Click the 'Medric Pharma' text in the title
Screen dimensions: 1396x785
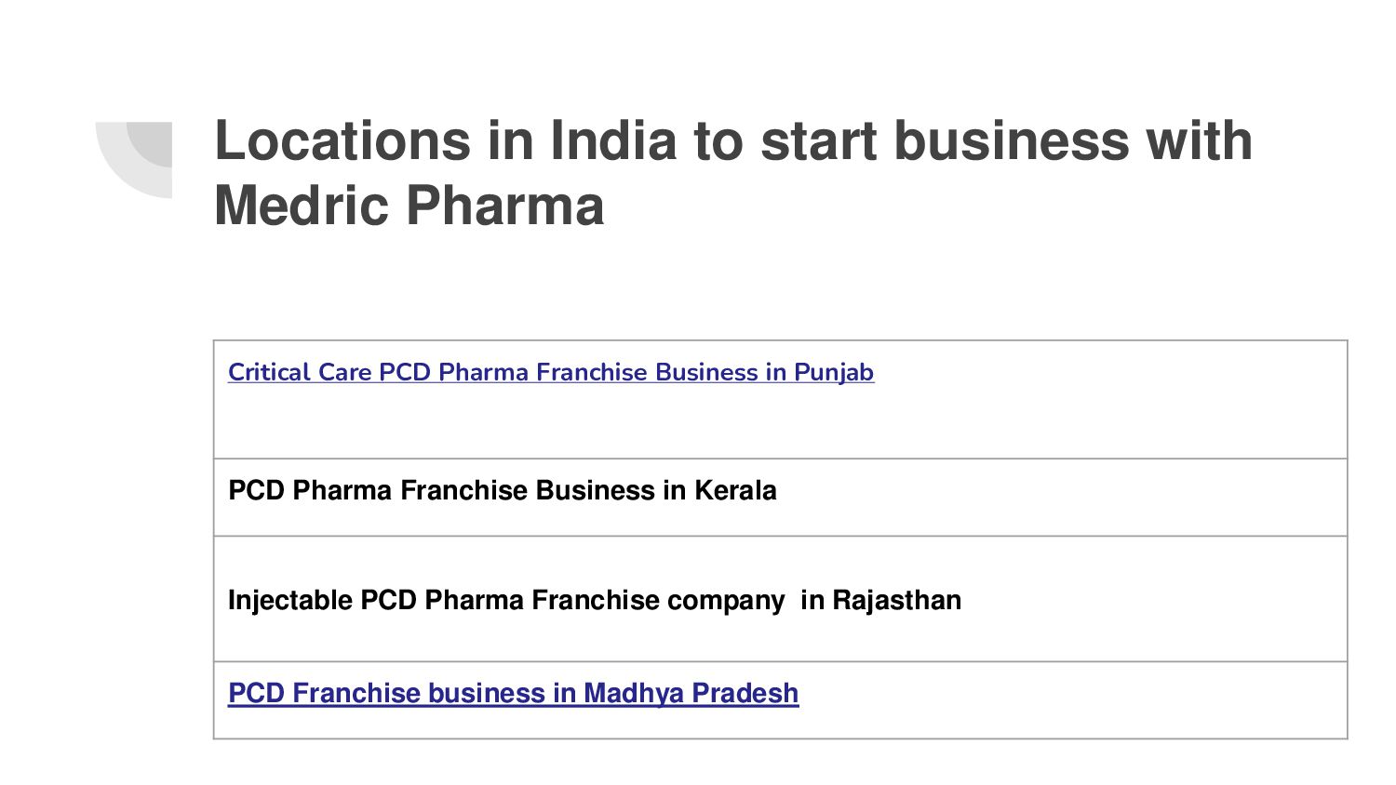tap(409, 206)
